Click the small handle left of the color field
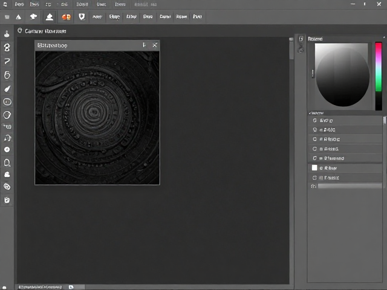 click(x=313, y=73)
